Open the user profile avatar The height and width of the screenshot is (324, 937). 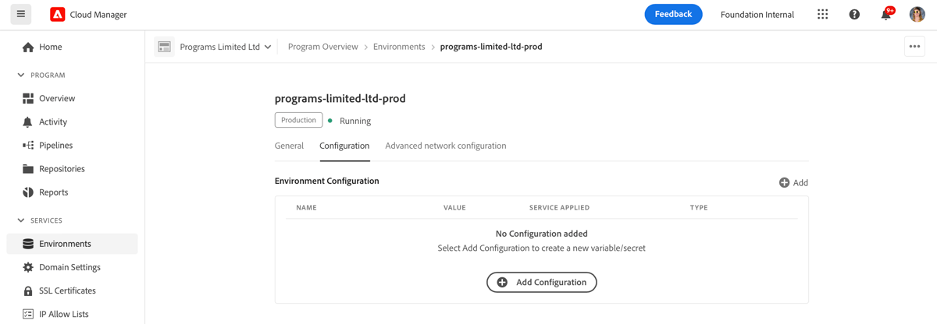pos(917,14)
